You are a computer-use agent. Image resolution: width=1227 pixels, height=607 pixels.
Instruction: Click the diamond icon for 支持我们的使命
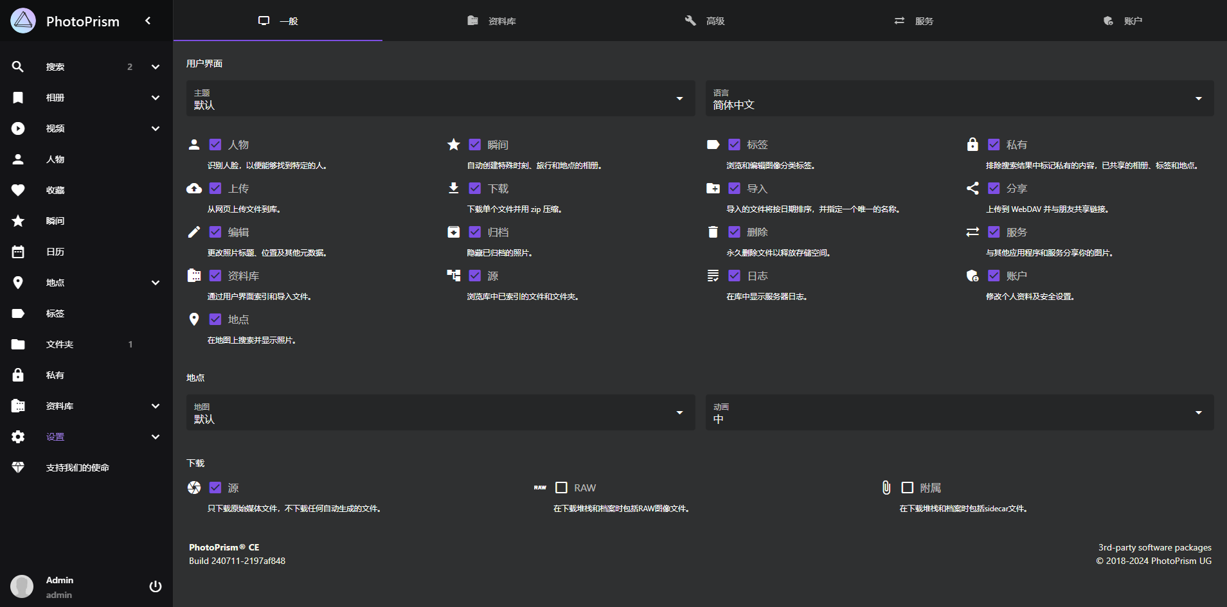[18, 468]
